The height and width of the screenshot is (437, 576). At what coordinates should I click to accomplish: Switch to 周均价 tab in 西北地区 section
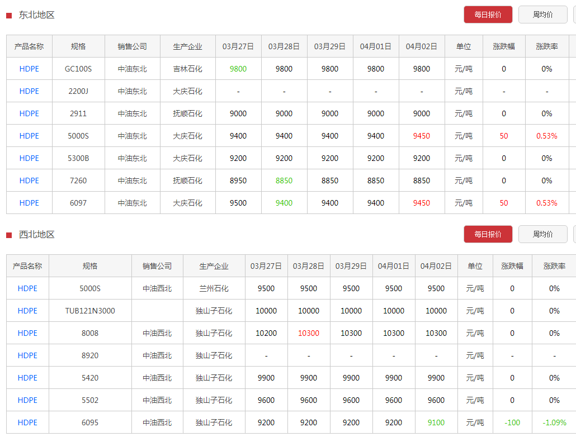[542, 234]
